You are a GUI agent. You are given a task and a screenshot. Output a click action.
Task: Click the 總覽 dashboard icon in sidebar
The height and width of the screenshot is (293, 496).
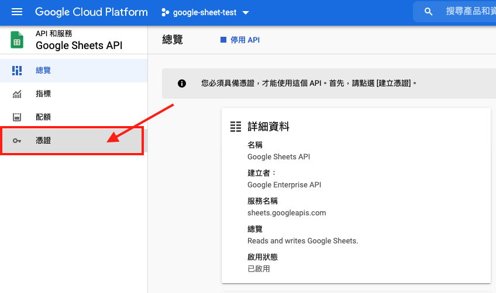17,71
